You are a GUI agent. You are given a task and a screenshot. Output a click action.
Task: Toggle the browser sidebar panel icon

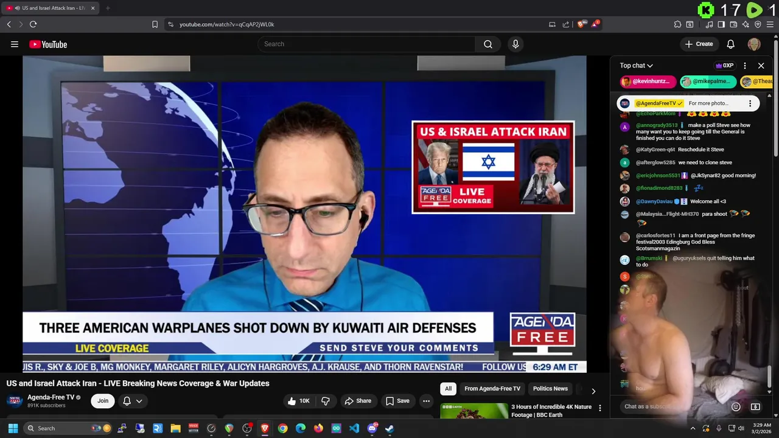click(721, 24)
